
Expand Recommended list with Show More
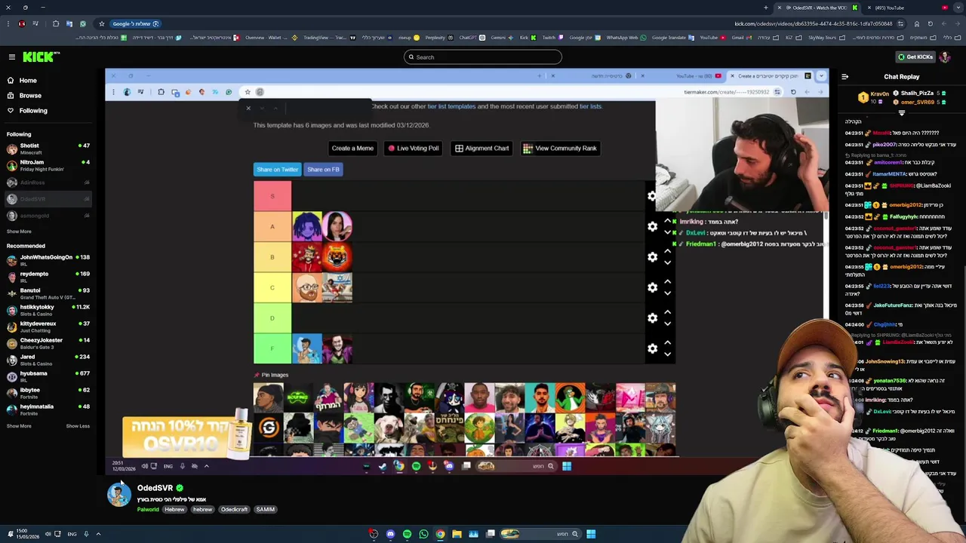click(x=19, y=426)
